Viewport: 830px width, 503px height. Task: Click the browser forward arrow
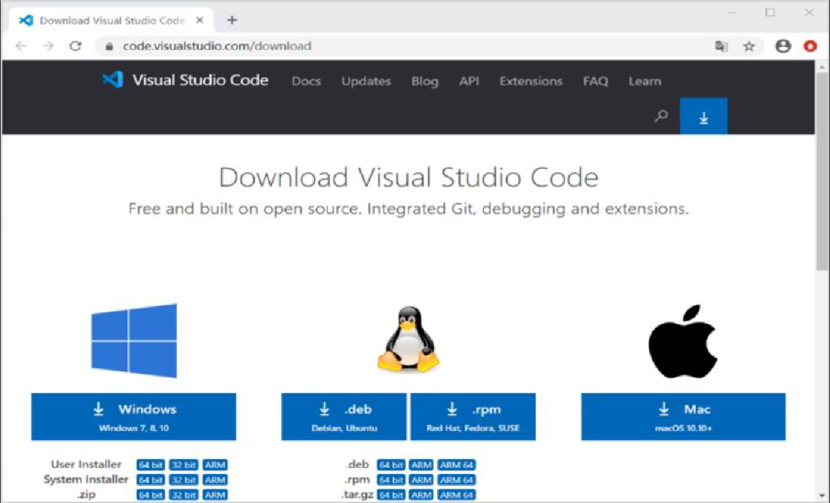(x=49, y=46)
